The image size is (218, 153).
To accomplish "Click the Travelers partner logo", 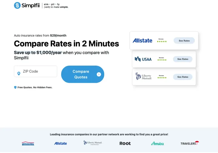I will click(x=190, y=143).
